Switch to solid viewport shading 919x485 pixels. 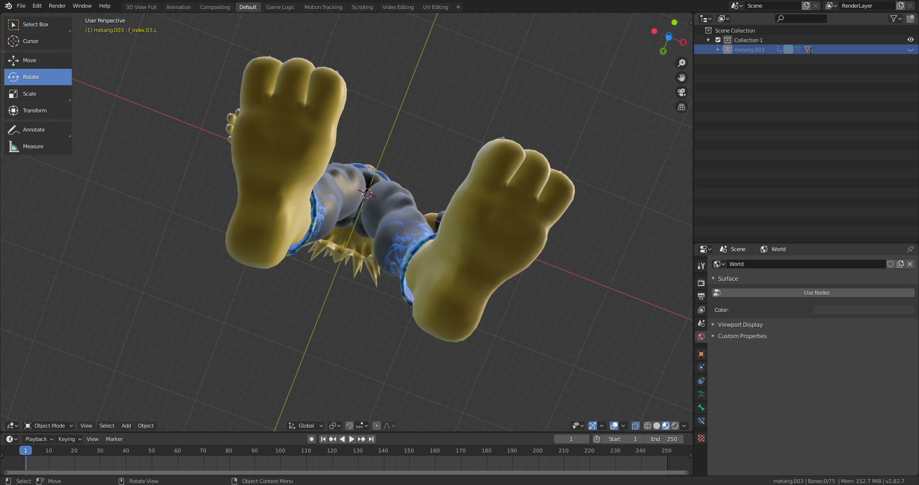coord(657,426)
